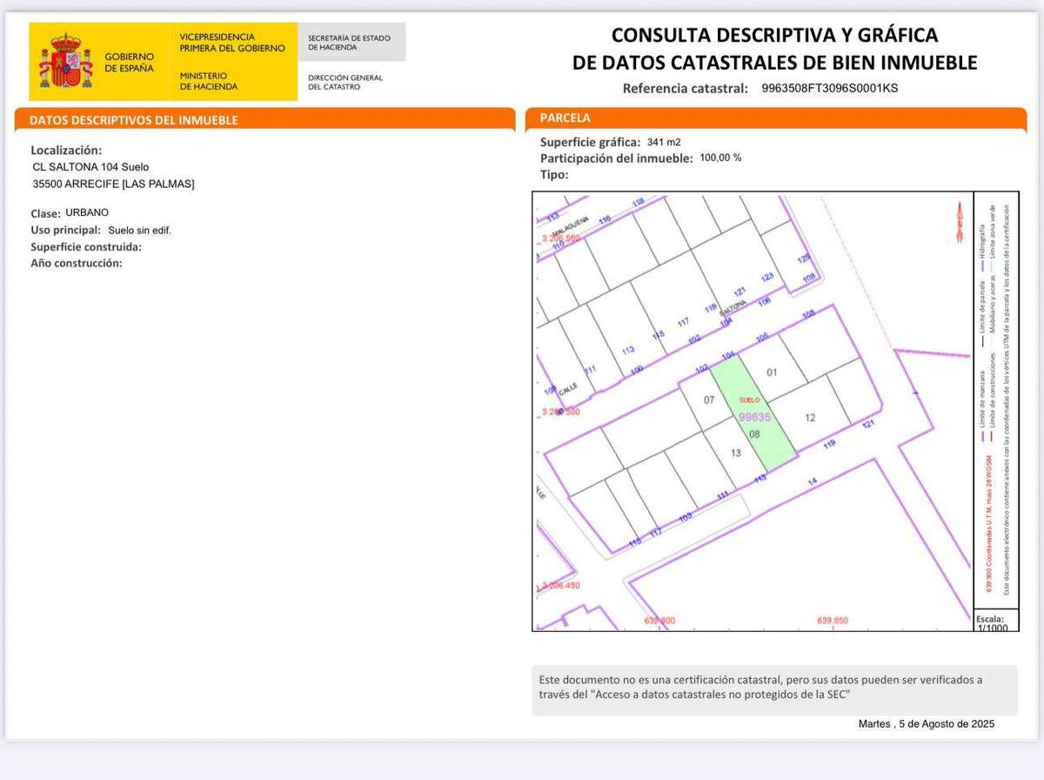Click coordinate label '639,850' on map
1044x780 pixels.
coord(833,621)
